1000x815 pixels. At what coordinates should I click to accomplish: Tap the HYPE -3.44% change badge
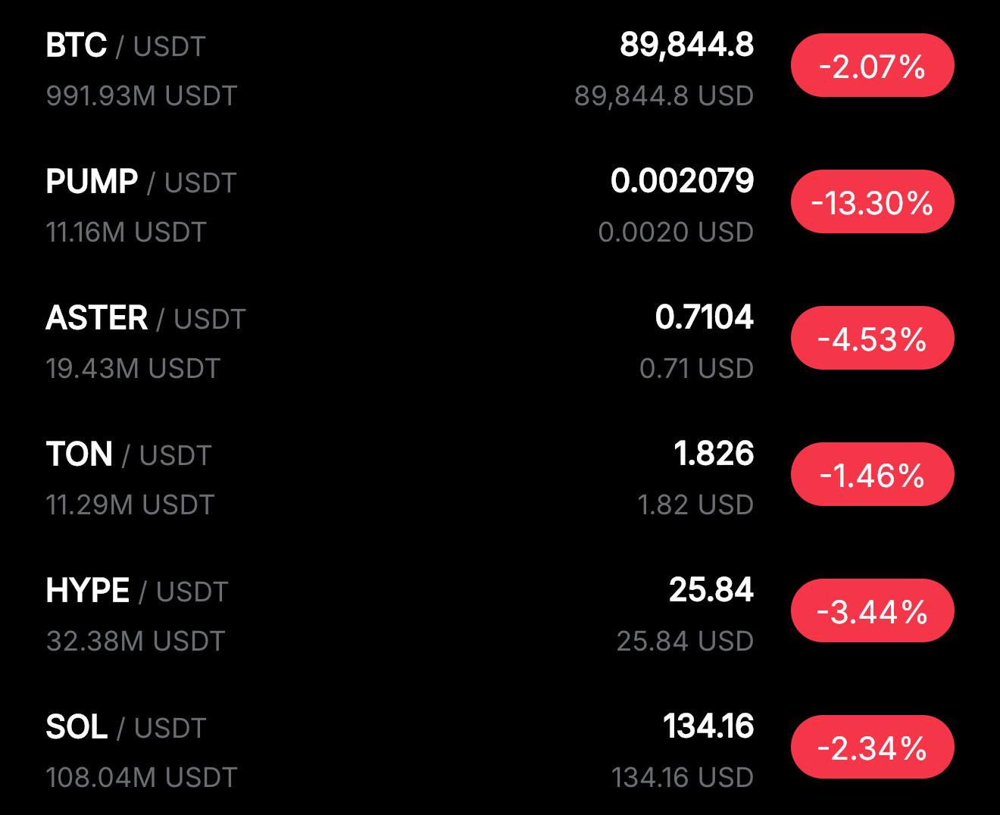click(872, 611)
